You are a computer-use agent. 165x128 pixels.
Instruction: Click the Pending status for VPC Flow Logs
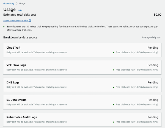[153, 65]
